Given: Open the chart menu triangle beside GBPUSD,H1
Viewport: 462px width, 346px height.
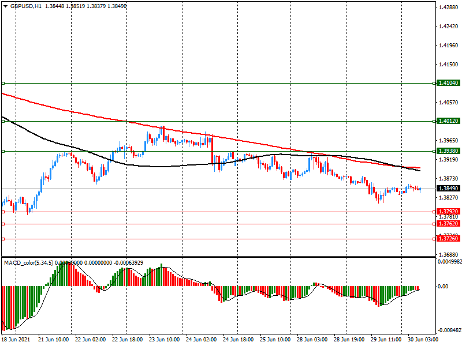Looking at the screenshot, I should 5,6.
